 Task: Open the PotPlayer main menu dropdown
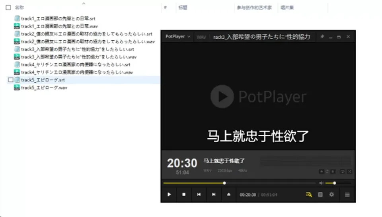[x=177, y=37]
